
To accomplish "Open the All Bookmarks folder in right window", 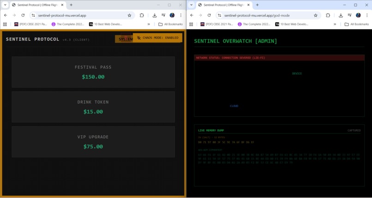I will (357, 24).
